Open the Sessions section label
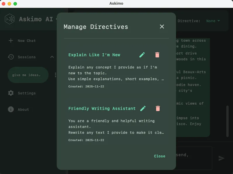Screen dimensions: 233x174 [x=27, y=57]
